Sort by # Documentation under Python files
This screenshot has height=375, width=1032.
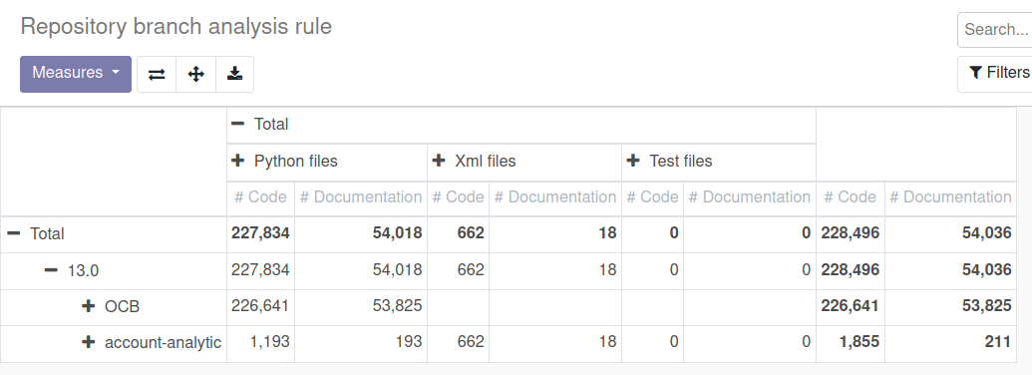(361, 198)
